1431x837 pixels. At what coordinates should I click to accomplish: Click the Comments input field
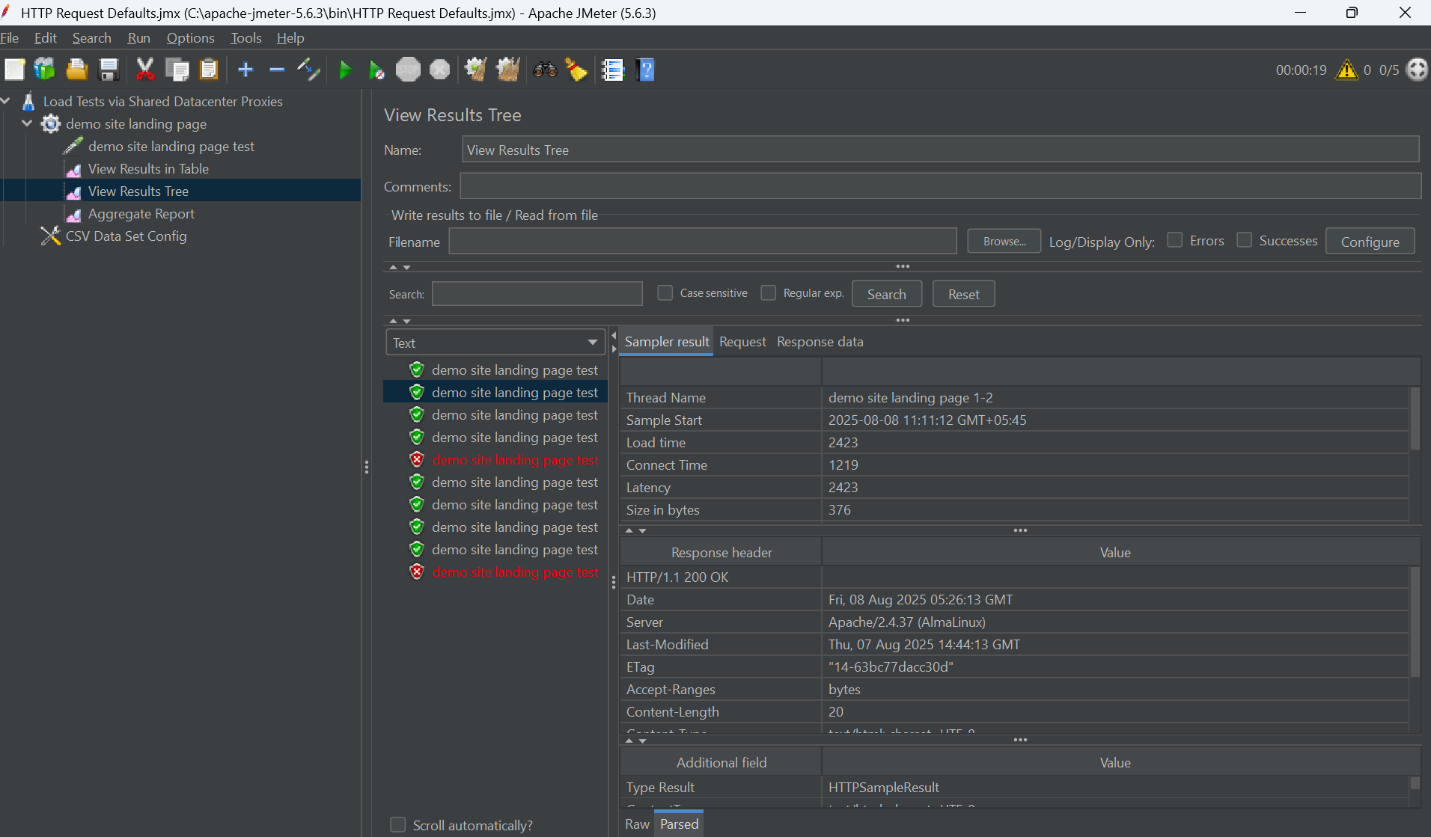(x=940, y=186)
